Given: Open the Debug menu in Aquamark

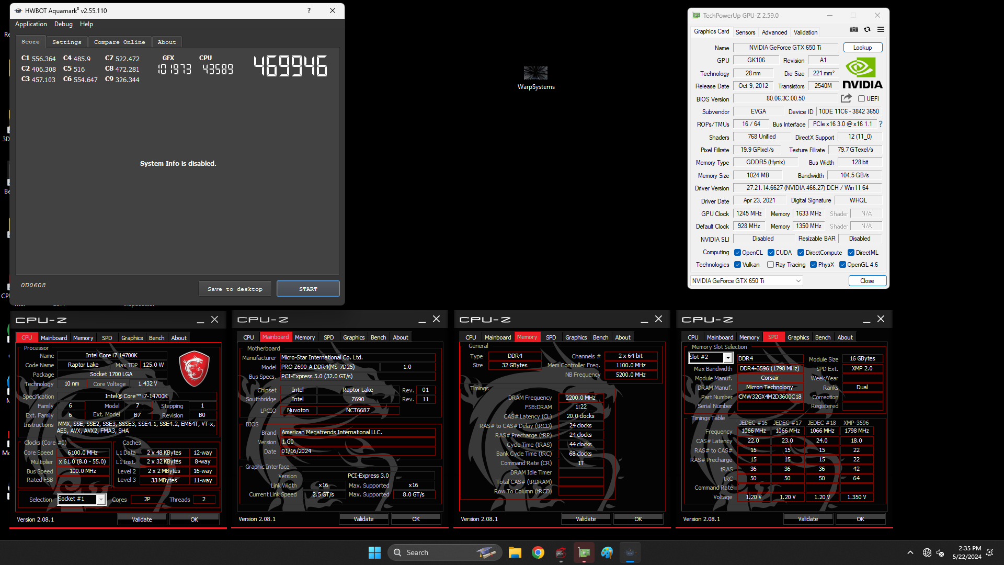Looking at the screenshot, I should 63,24.
